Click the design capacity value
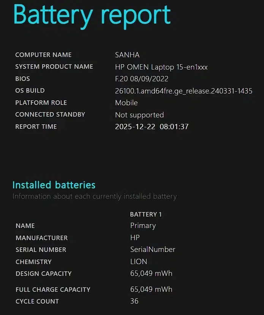This screenshot has width=264, height=315. (151, 274)
